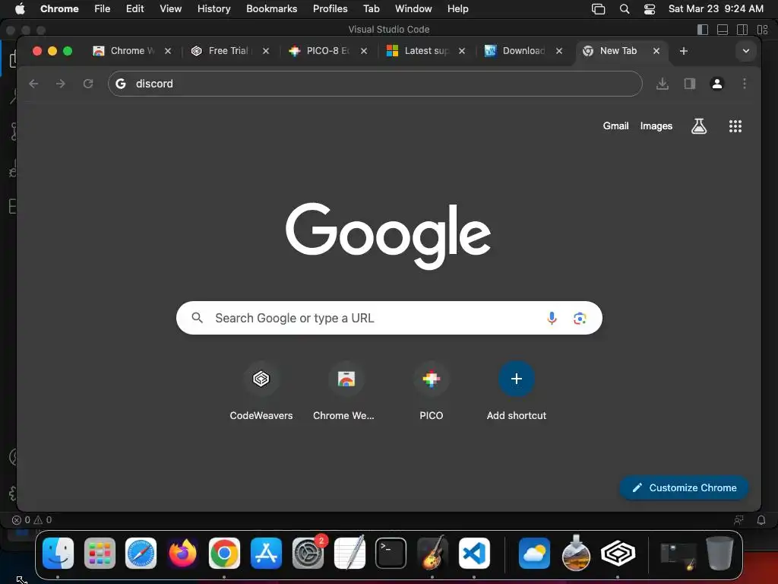Viewport: 778px width, 584px height.
Task: Toggle VS Code panel layout icon
Action: [x=723, y=30]
